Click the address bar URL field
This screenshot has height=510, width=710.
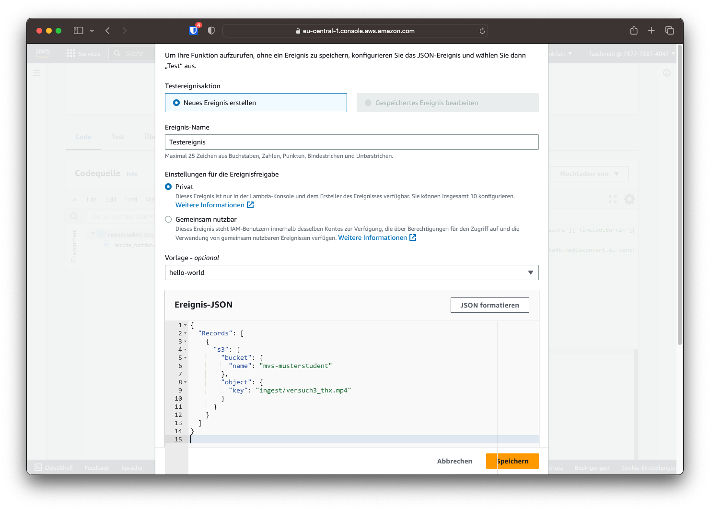tap(355, 31)
